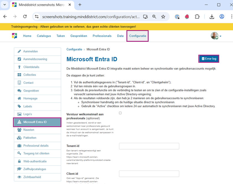The height and width of the screenshot is (184, 233).
Task: Click the Labels tag icon
Action: tap(19, 106)
